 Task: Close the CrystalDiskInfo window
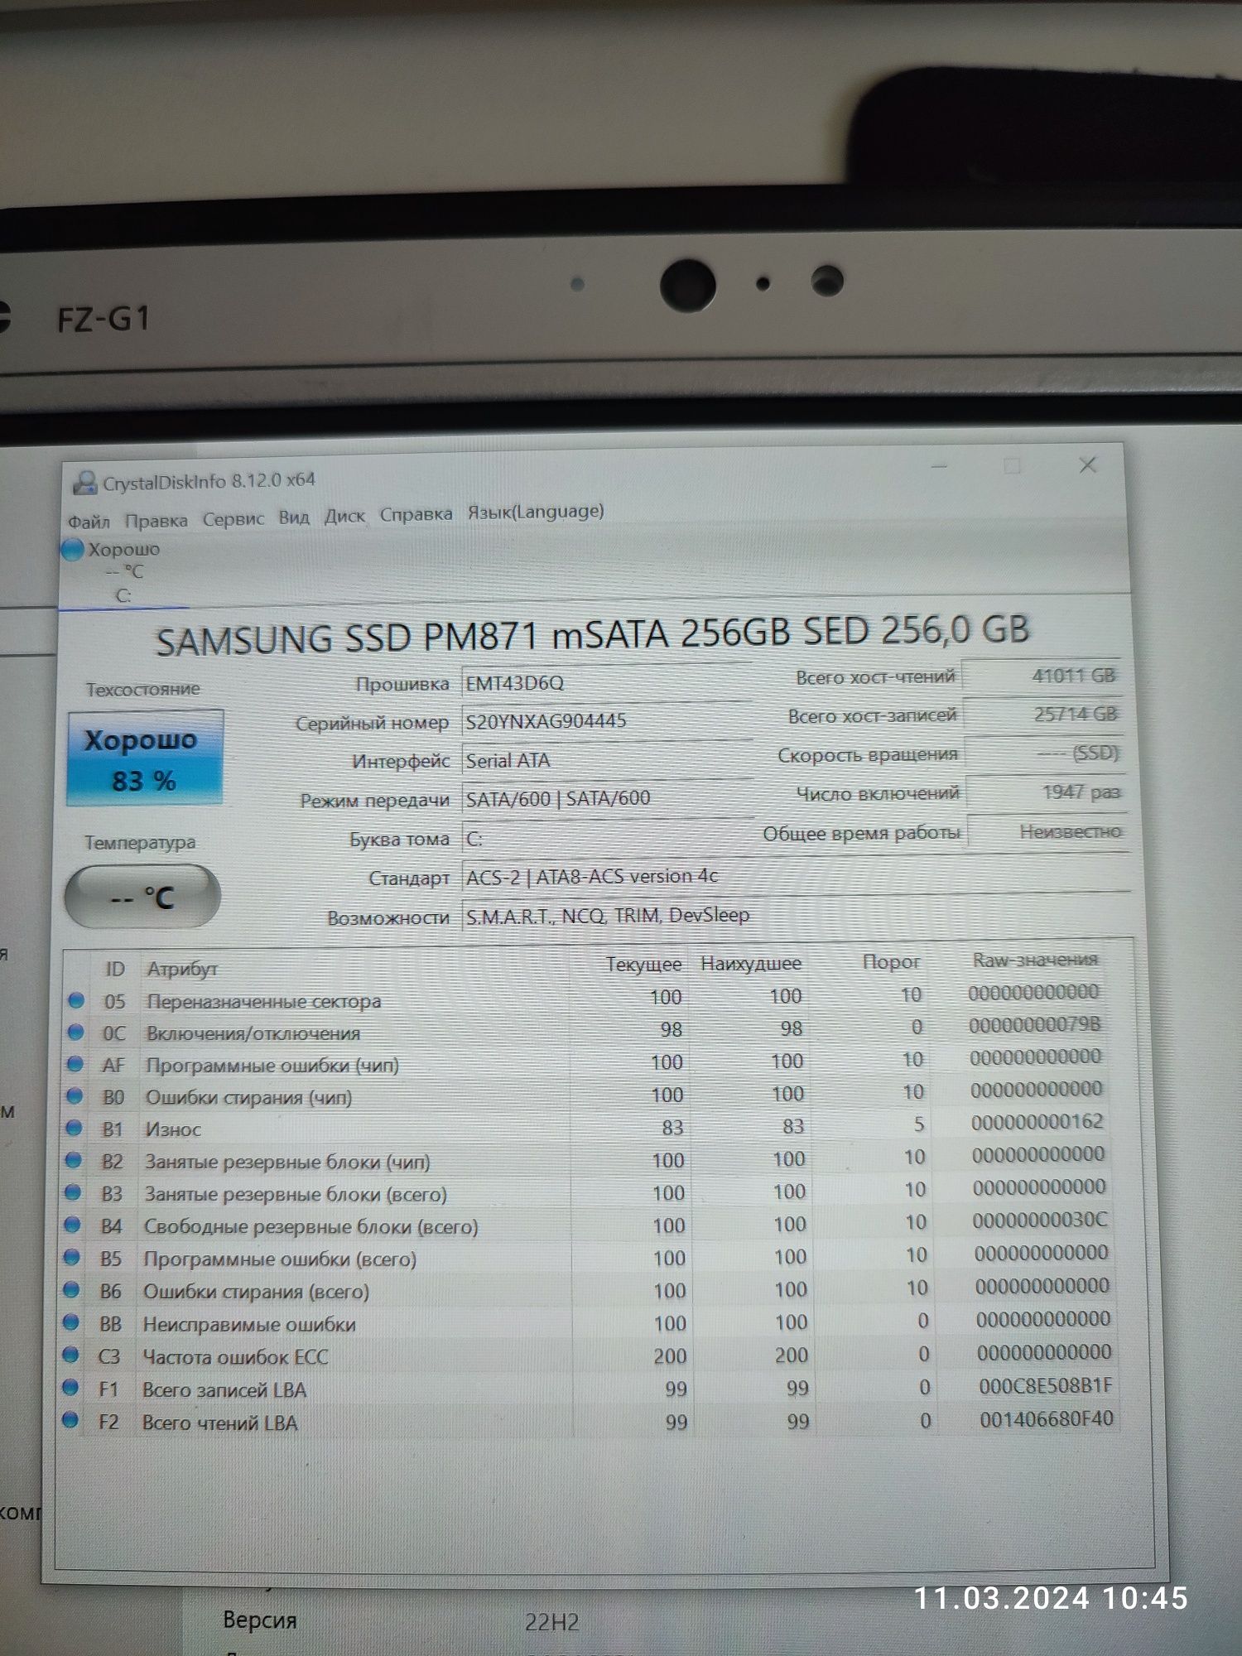click(1088, 465)
